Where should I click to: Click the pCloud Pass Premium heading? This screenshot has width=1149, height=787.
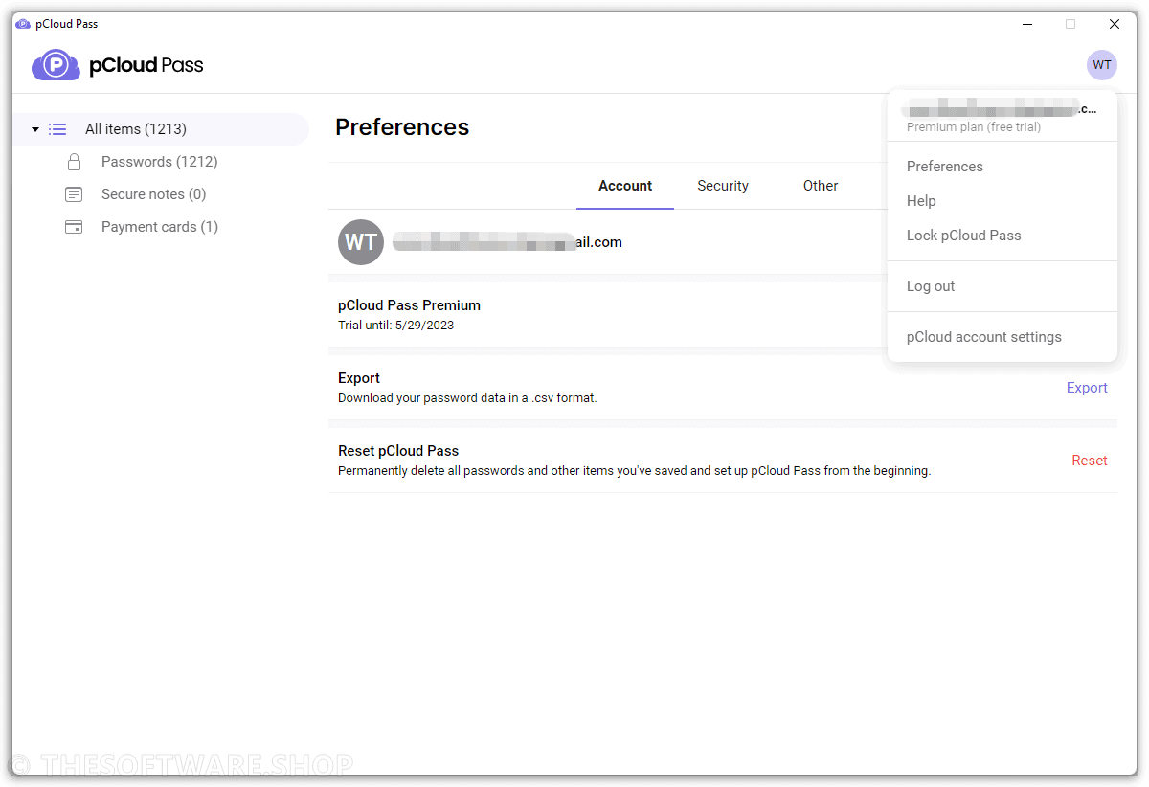point(409,305)
